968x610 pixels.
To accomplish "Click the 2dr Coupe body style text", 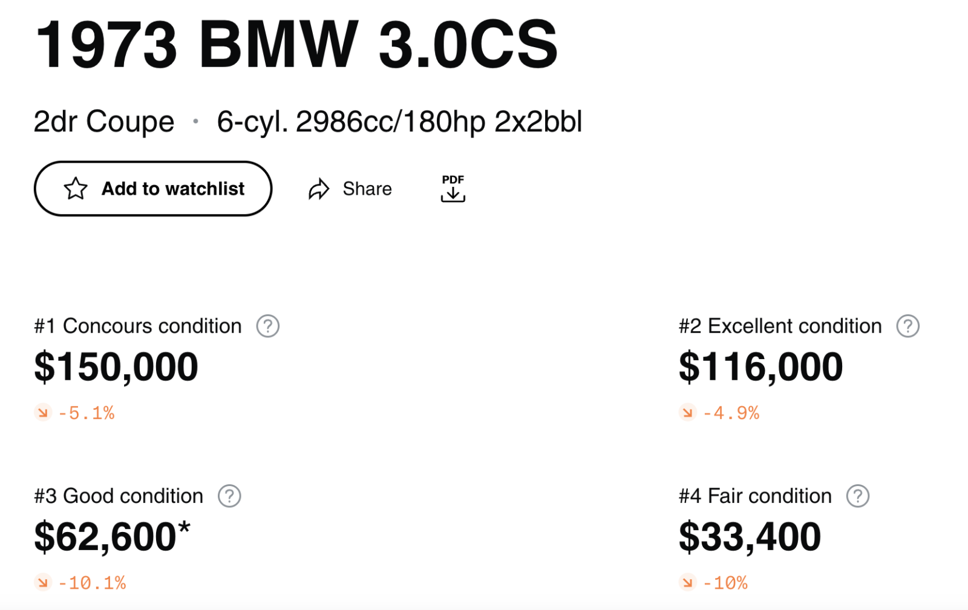I will pyautogui.click(x=104, y=122).
